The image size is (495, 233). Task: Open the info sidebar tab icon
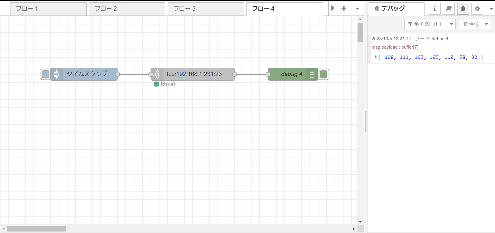click(x=434, y=9)
